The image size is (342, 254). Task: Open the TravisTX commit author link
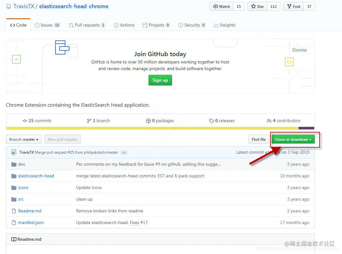tap(26, 152)
